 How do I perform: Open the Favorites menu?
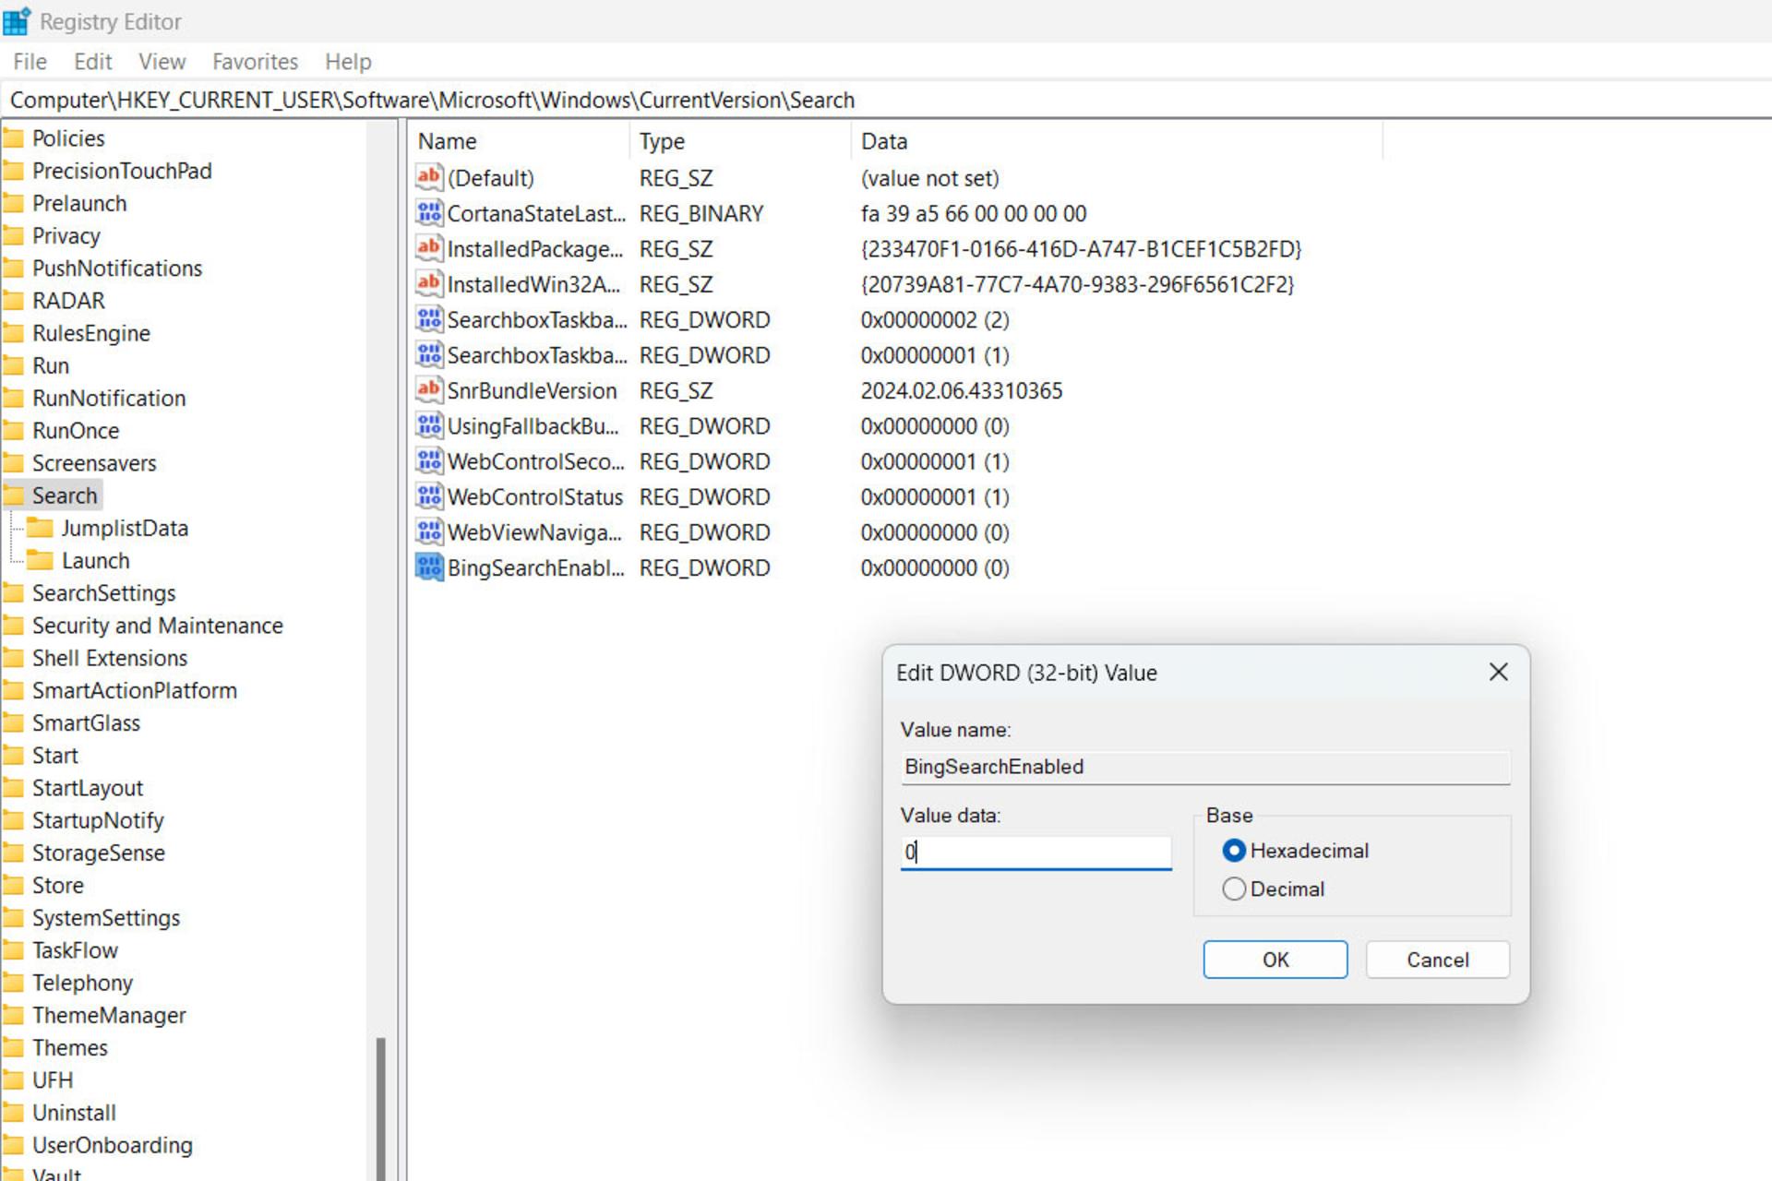pyautogui.click(x=255, y=62)
